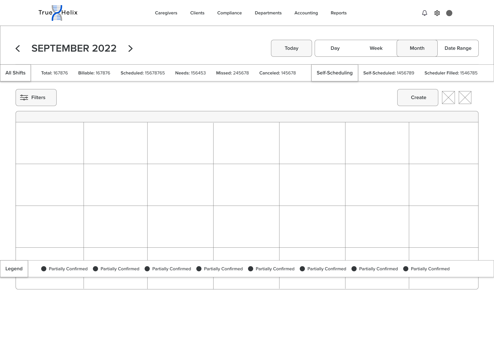Open the notifications bell
Viewport: 494px width, 346px height.
(x=425, y=13)
